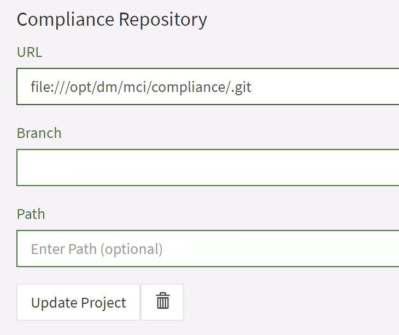Image resolution: width=399 pixels, height=335 pixels.
Task: Focus the empty Branch input field
Action: (x=208, y=168)
